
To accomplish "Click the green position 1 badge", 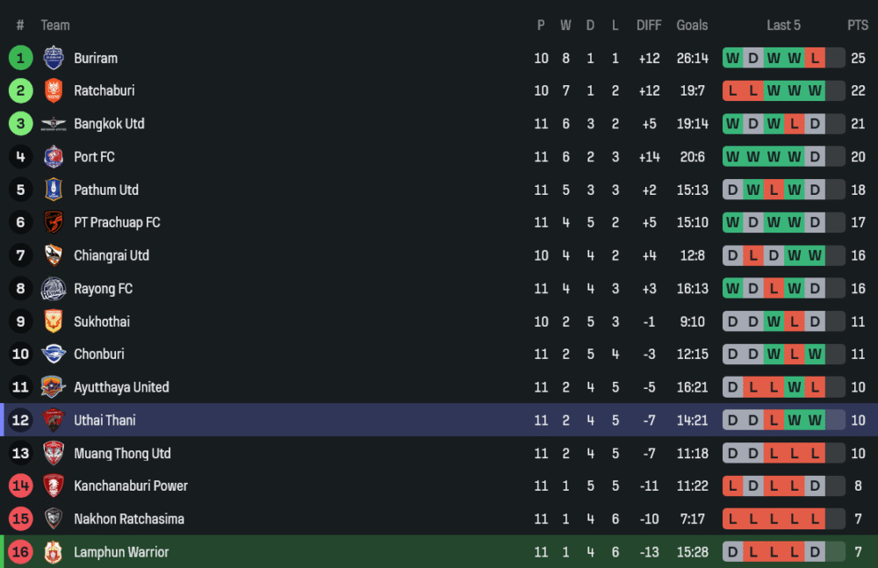I will click(21, 58).
